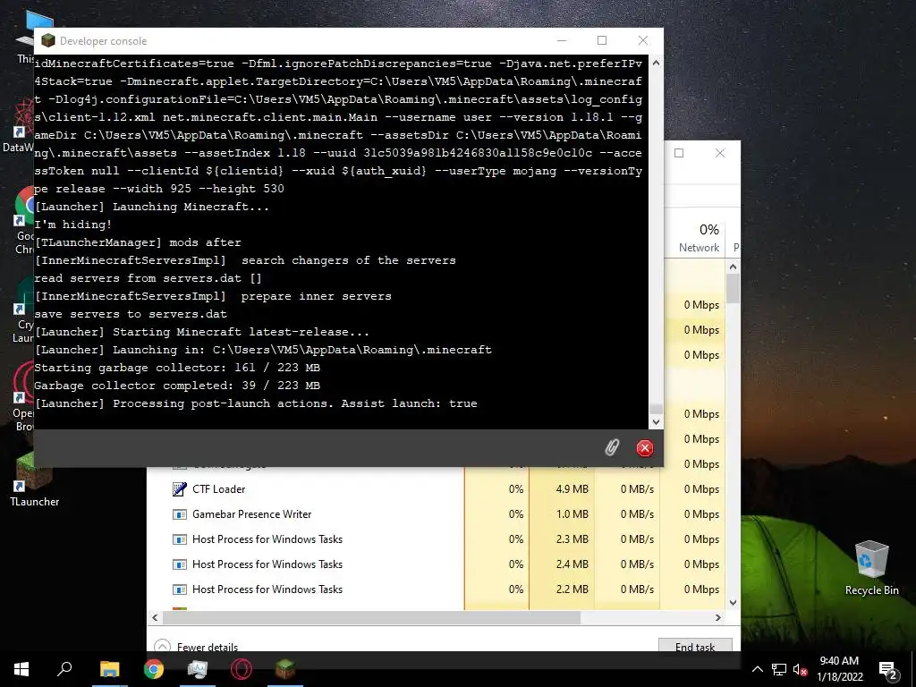916x687 pixels.
Task: Switch to Task Manager in the taskbar
Action: coord(198,669)
